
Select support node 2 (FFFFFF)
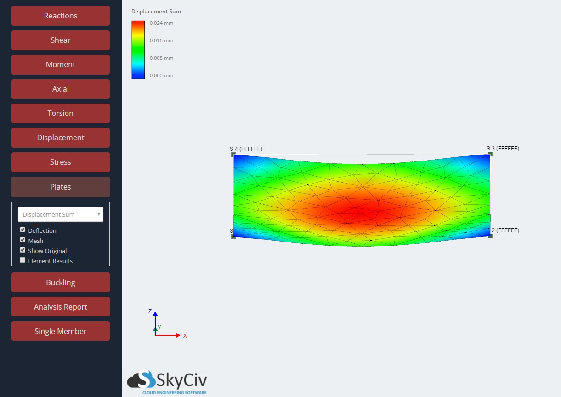point(490,236)
